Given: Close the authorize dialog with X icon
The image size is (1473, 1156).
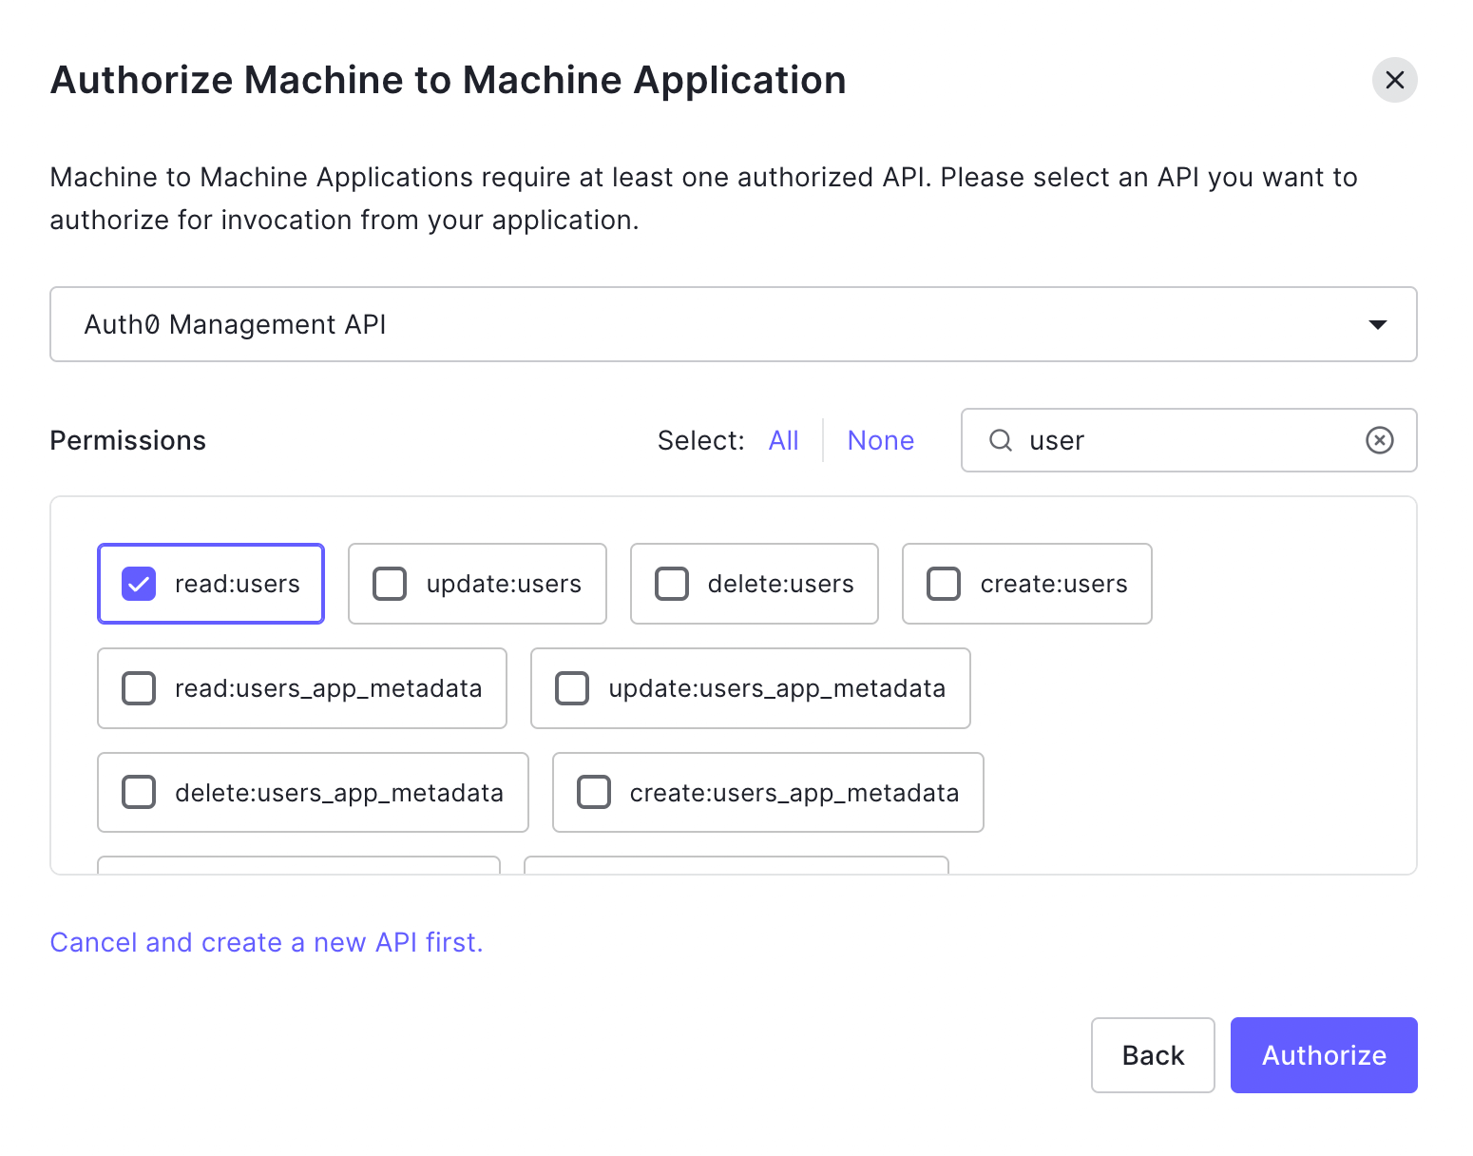Looking at the screenshot, I should click(x=1394, y=80).
